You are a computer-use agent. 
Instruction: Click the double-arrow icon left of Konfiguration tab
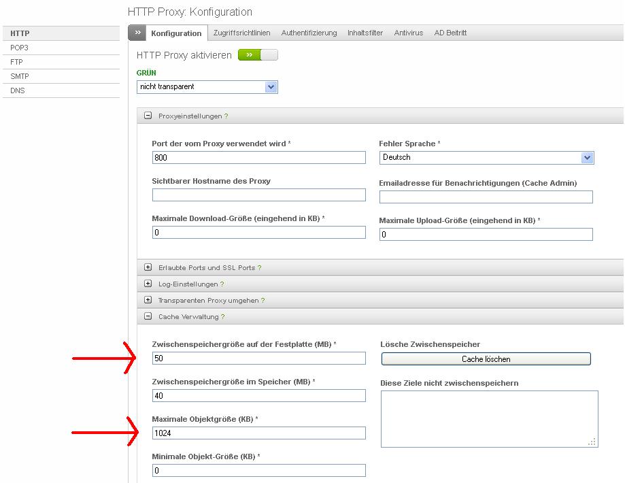pyautogui.click(x=137, y=33)
